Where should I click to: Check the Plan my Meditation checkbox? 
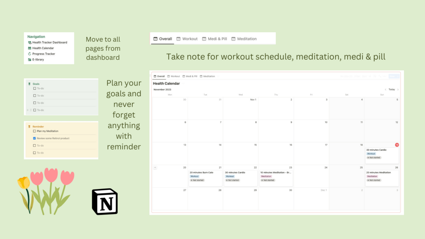tap(35, 131)
